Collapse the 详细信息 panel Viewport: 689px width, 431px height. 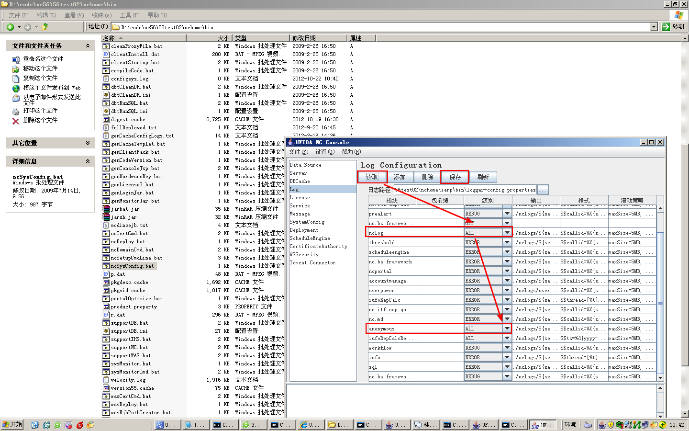(88, 161)
